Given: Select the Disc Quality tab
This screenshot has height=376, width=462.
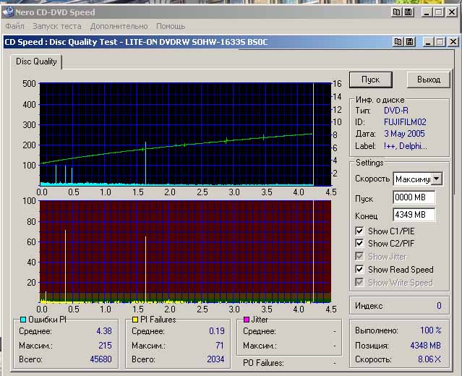Looking at the screenshot, I should coord(35,61).
